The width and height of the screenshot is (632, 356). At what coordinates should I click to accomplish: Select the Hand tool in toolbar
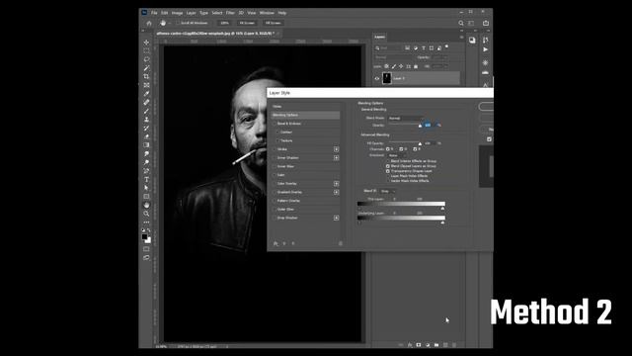146,205
